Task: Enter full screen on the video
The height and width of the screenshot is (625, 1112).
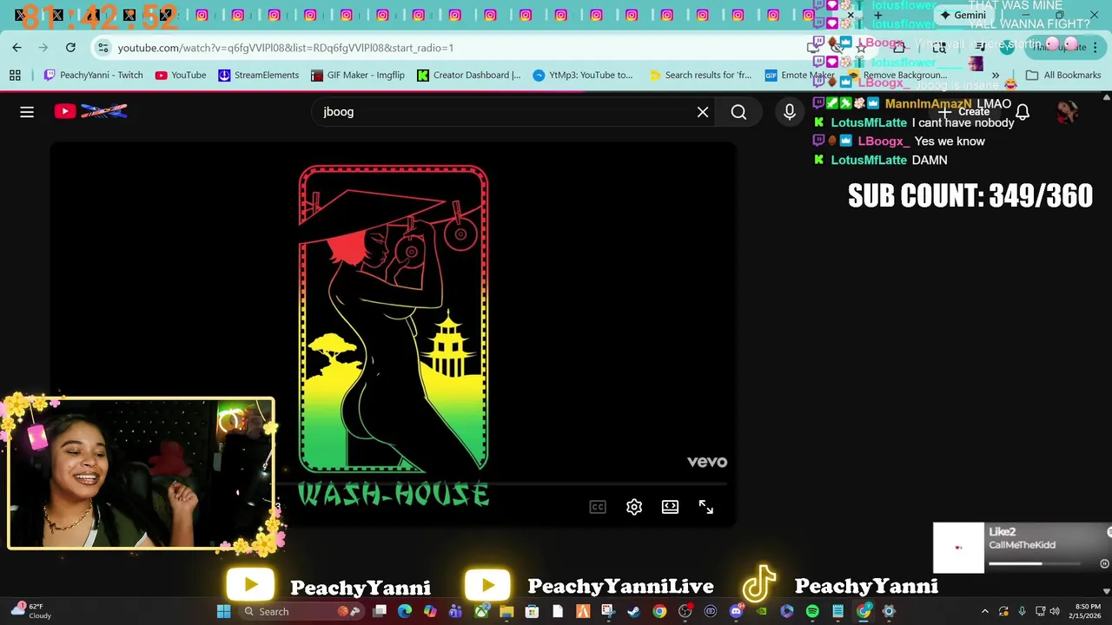Action: (706, 507)
